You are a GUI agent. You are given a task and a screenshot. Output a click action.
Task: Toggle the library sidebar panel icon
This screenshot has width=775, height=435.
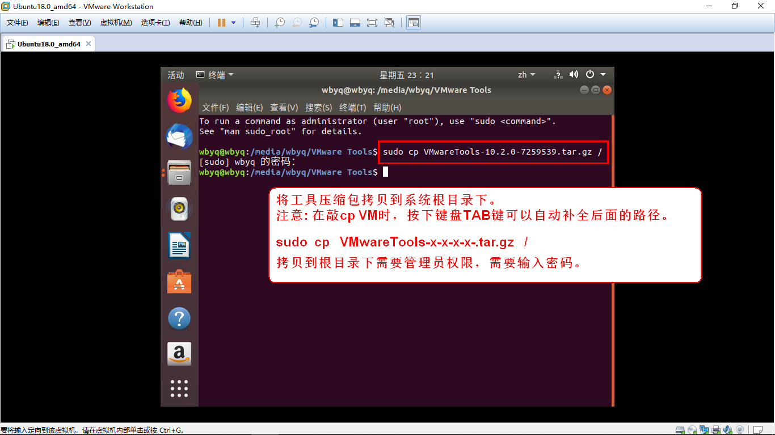pyautogui.click(x=338, y=23)
